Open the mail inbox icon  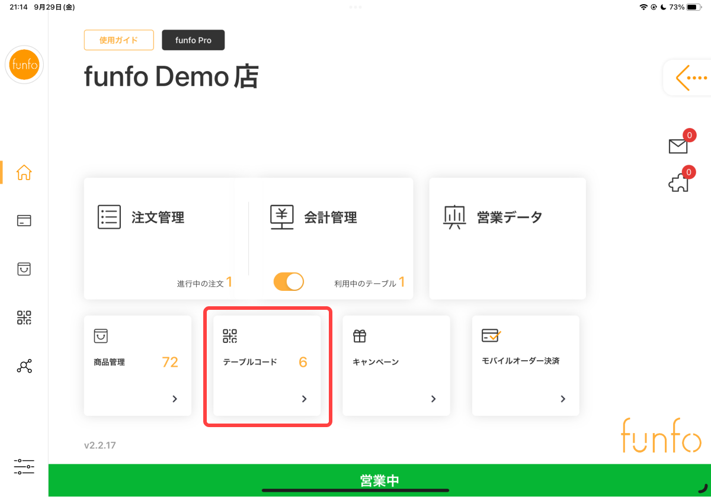pyautogui.click(x=678, y=146)
